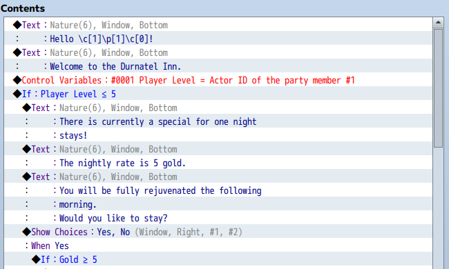Select the 'morning.' text line
449x269 pixels.
218,204
